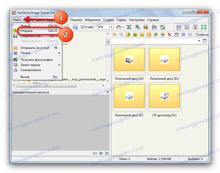The width and height of the screenshot is (220, 173).
Task: Enter full screen with green arrows icon
Action: click(x=204, y=27)
